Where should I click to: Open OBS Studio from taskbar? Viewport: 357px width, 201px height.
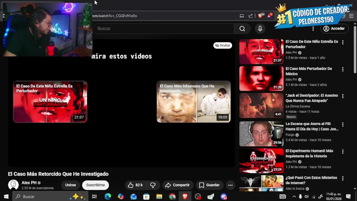(198, 197)
